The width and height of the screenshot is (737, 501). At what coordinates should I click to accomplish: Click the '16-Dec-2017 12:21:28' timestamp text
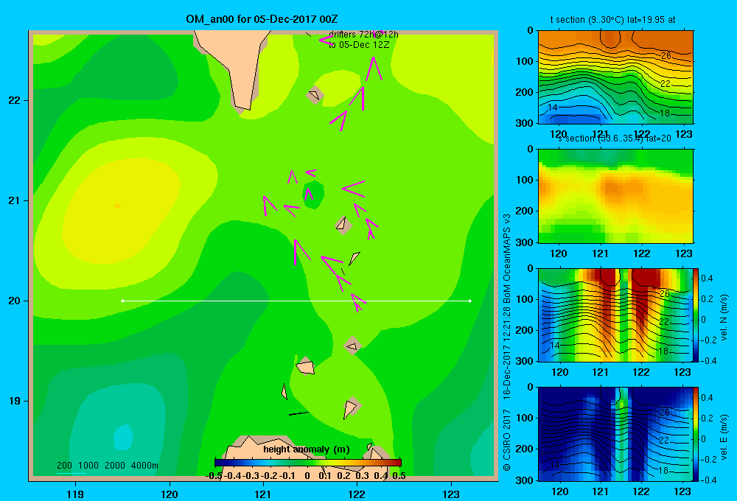click(x=507, y=352)
